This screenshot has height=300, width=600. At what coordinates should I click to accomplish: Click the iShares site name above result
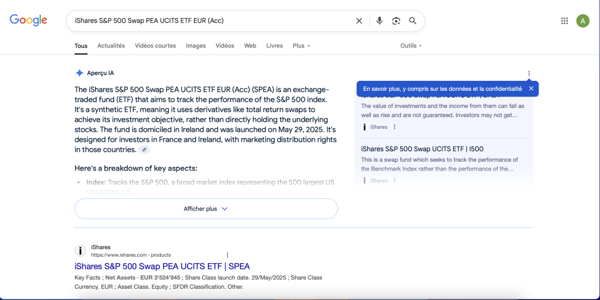[101, 247]
